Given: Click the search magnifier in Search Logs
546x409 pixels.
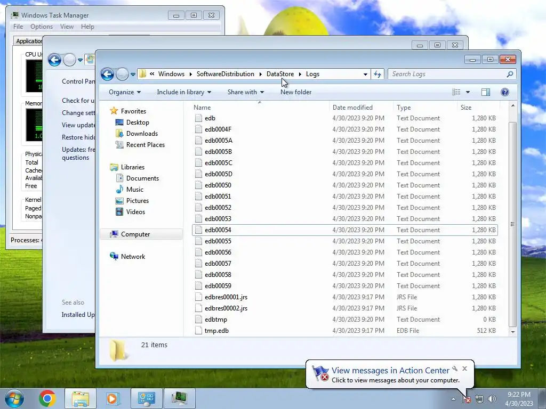Looking at the screenshot, I should pyautogui.click(x=510, y=74).
